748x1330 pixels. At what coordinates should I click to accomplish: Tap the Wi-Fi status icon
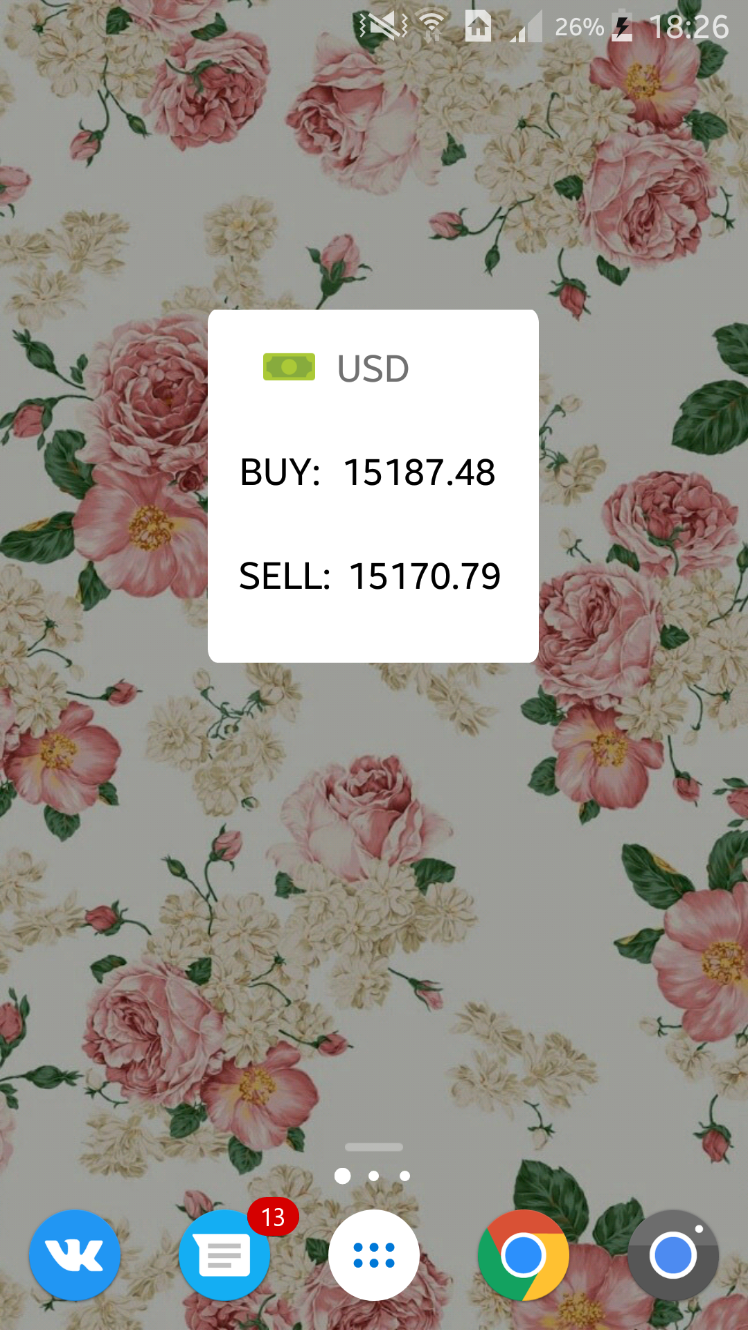pyautogui.click(x=432, y=26)
